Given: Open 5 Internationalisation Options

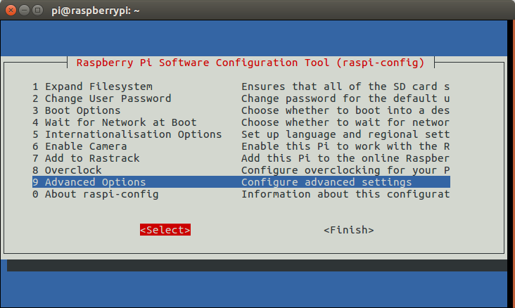Looking at the screenshot, I should (127, 134).
